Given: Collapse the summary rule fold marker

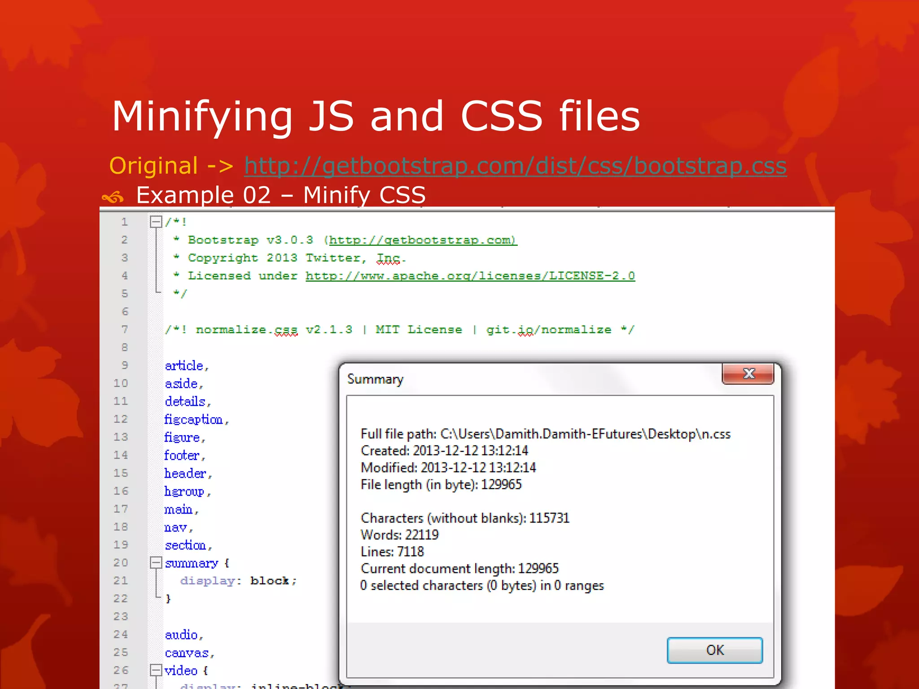Looking at the screenshot, I should click(x=156, y=563).
